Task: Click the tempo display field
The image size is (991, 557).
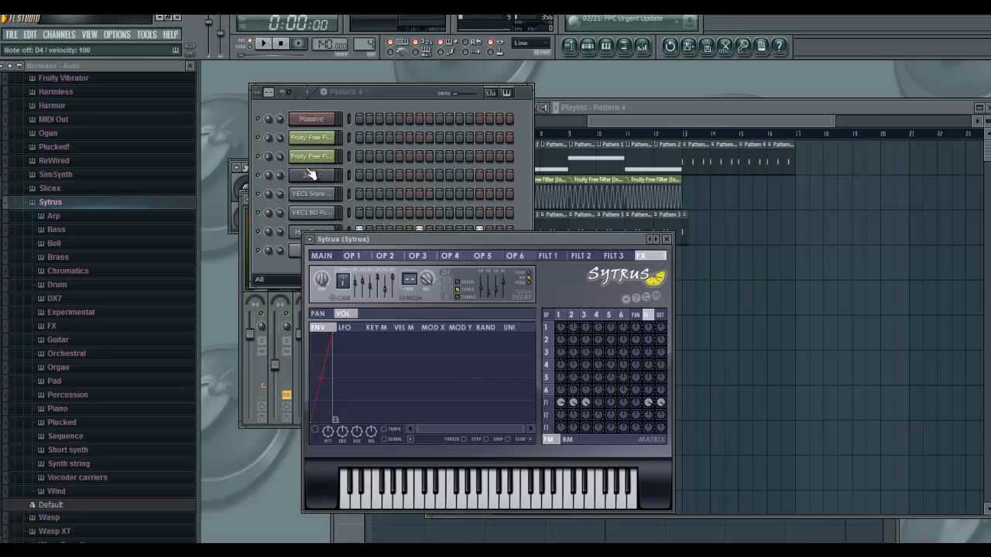Action: pos(331,44)
